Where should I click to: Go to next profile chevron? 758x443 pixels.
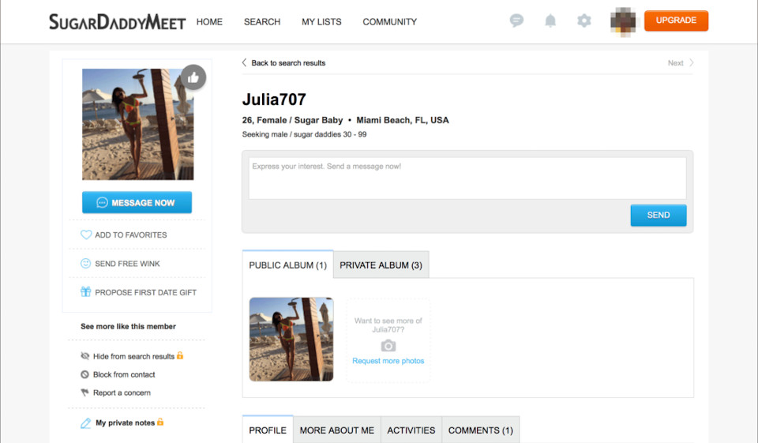[x=691, y=63]
